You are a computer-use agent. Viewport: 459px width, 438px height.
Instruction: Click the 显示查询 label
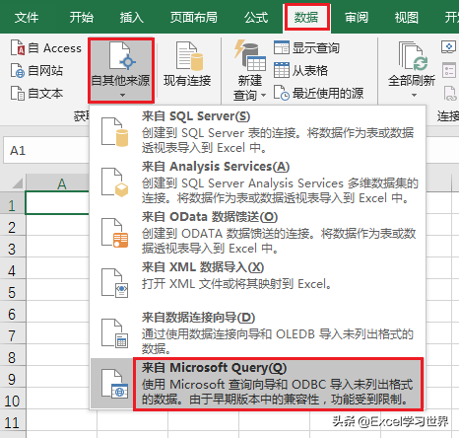coord(315,48)
